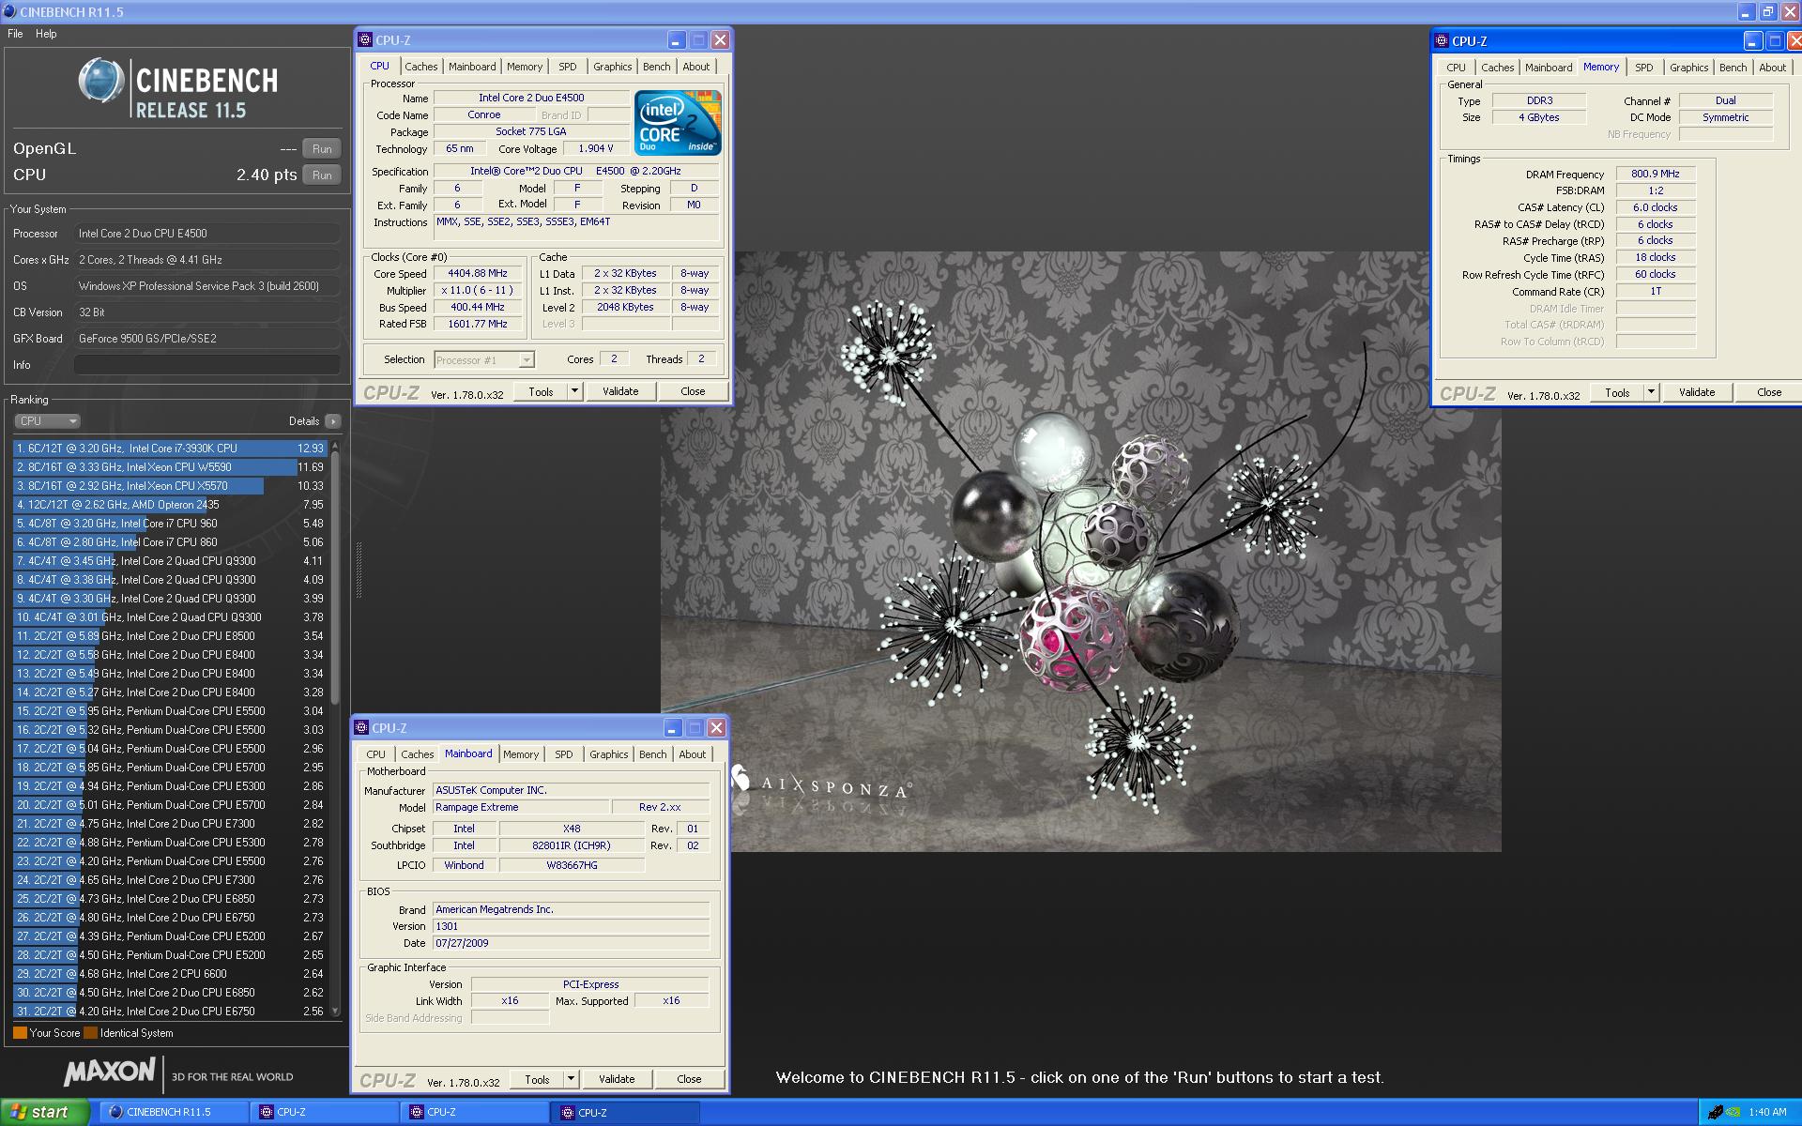Run the OpenGL benchmark
This screenshot has width=1802, height=1126.
click(x=322, y=149)
